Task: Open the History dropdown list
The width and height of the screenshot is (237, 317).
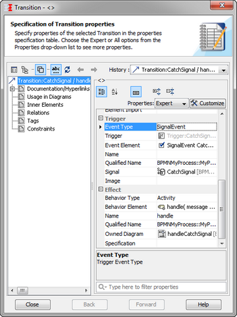Action: pyautogui.click(x=223, y=71)
